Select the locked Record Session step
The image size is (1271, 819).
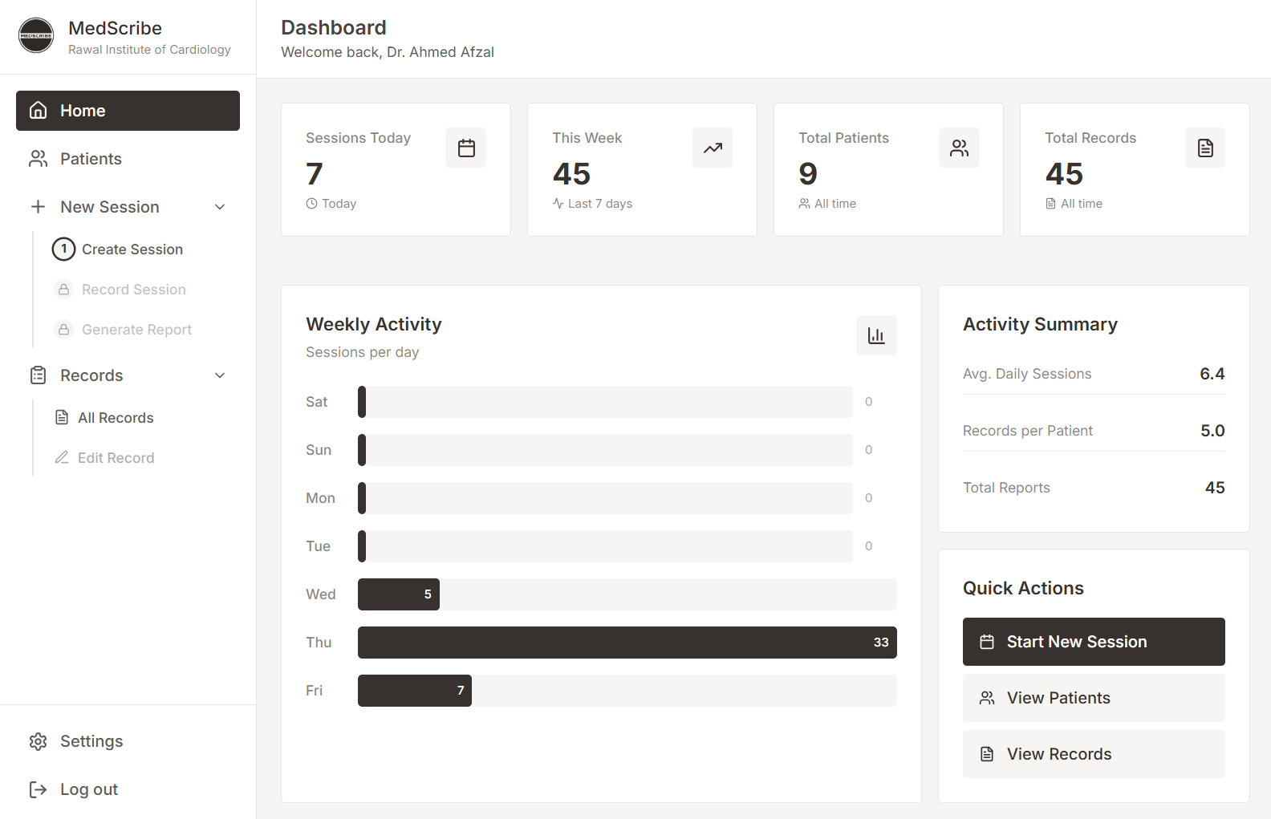133,290
